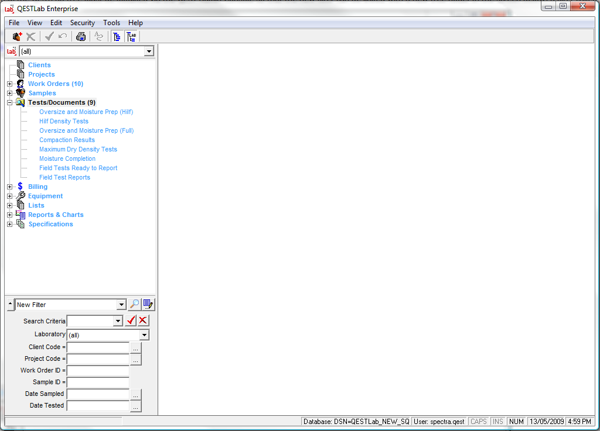
Task: Clear search criteria with red X
Action: click(x=143, y=320)
